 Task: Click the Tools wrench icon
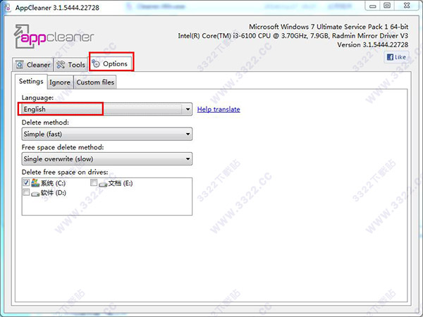(x=61, y=65)
